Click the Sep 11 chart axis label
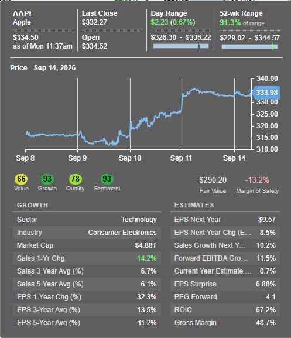291x338 pixels. pos(181,158)
